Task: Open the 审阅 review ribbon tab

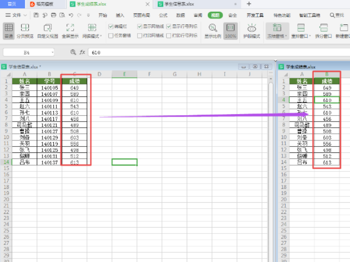Action: click(x=198, y=15)
